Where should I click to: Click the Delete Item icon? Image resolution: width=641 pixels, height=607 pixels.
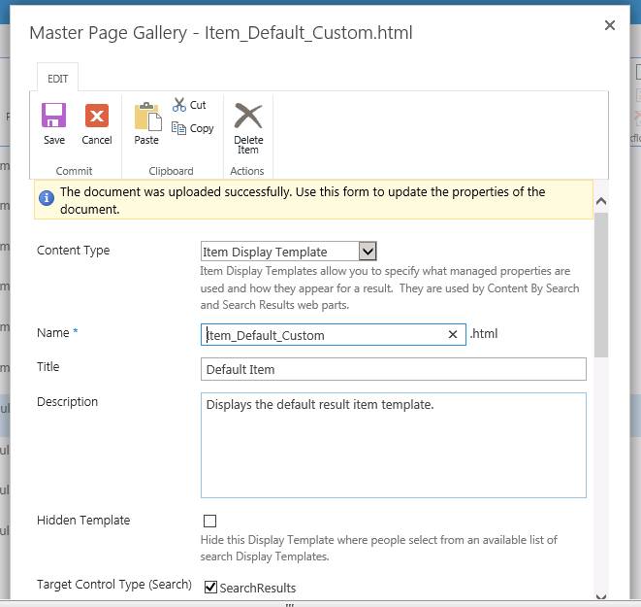click(x=248, y=118)
